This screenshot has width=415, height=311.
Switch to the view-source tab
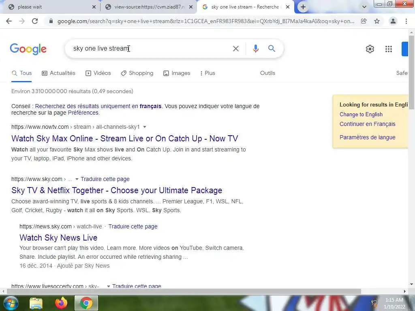[x=148, y=7]
